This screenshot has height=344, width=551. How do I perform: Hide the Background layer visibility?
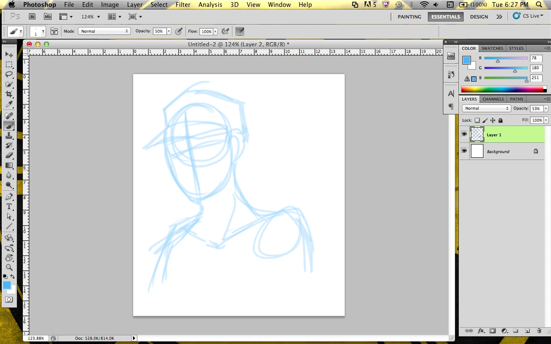pos(464,151)
